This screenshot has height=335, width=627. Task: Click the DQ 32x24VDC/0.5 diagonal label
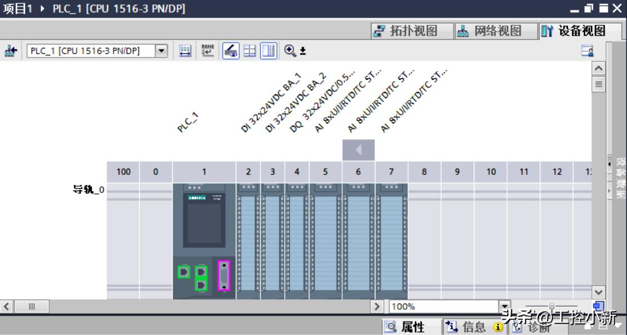322,101
